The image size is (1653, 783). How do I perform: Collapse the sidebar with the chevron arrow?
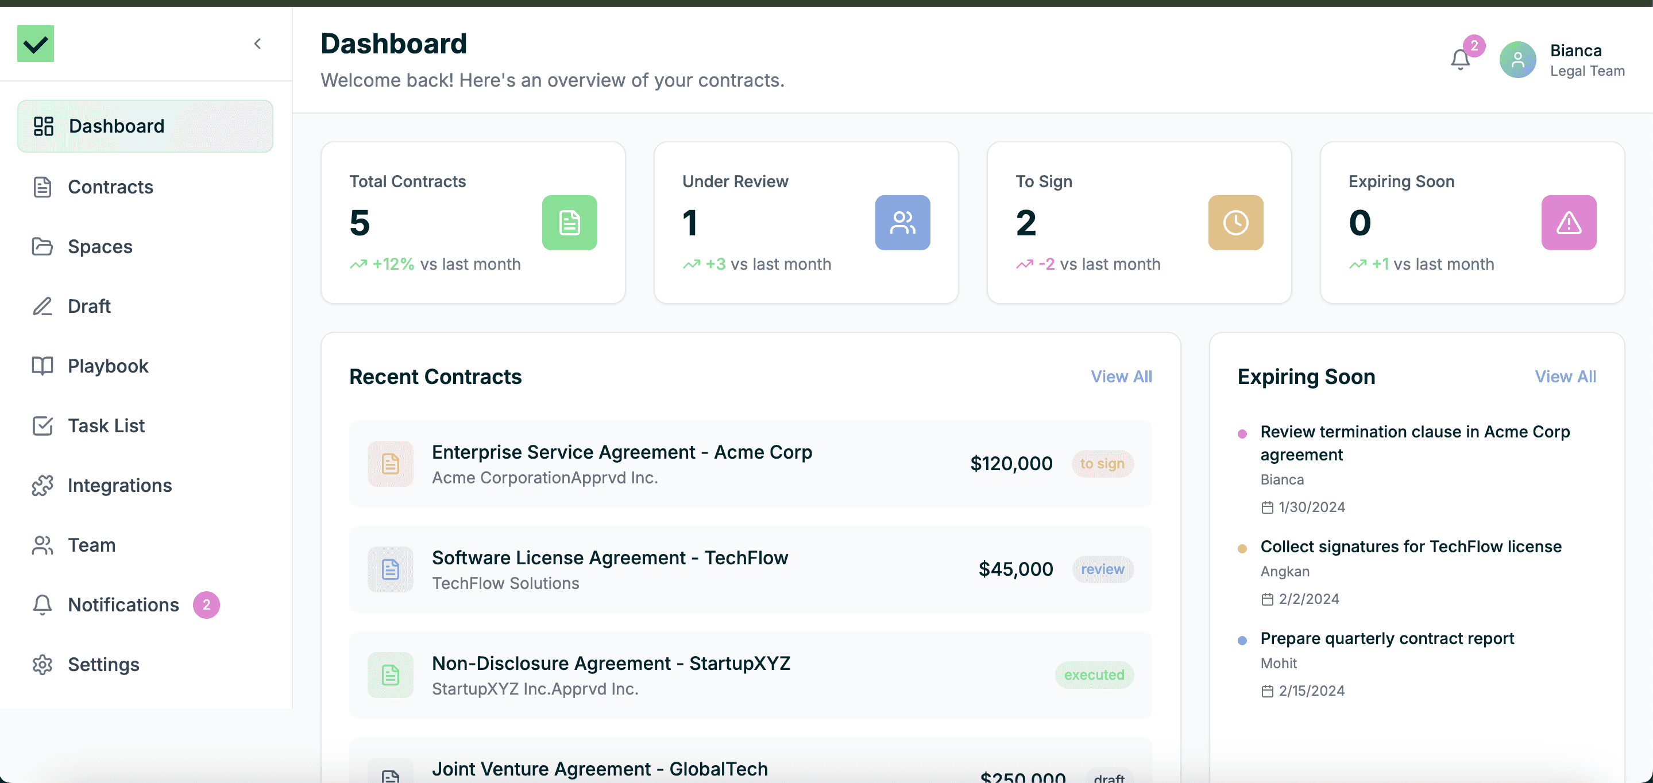(257, 44)
